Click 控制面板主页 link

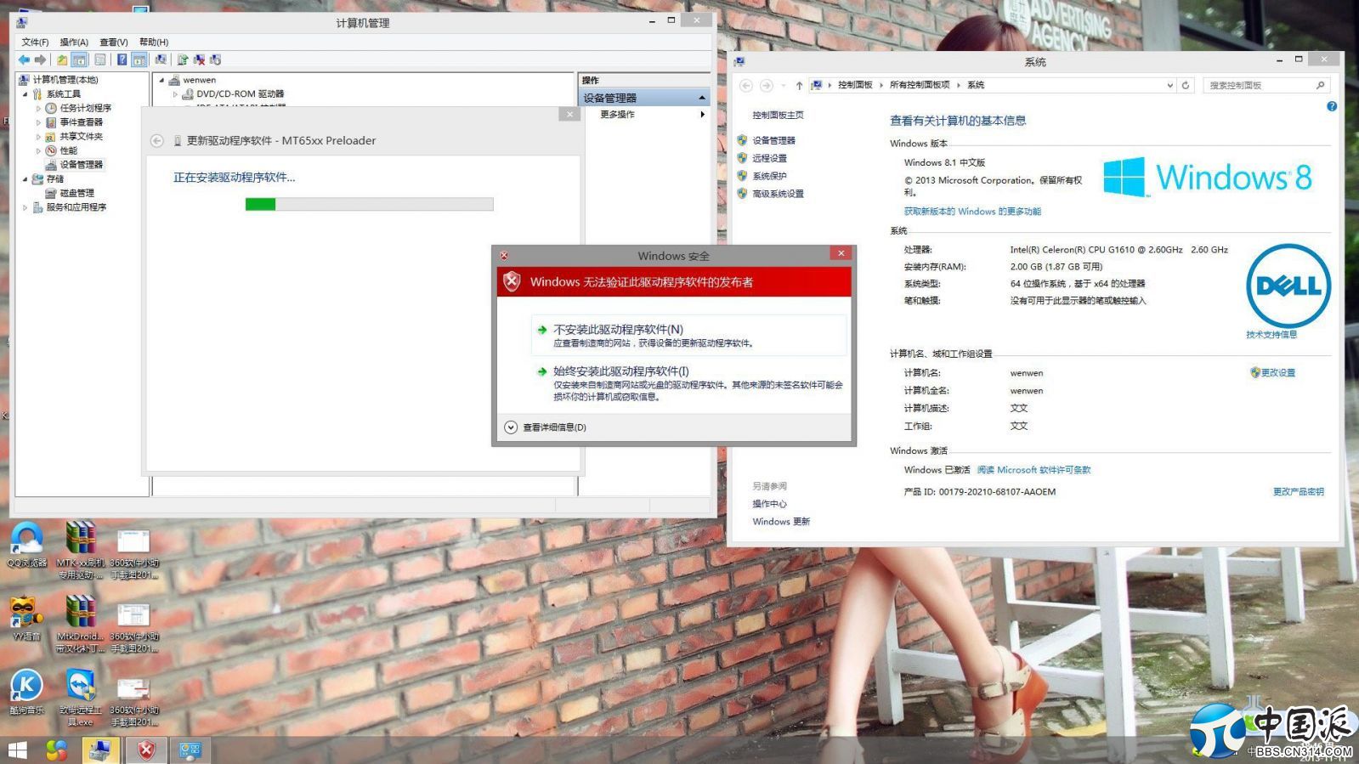point(778,115)
